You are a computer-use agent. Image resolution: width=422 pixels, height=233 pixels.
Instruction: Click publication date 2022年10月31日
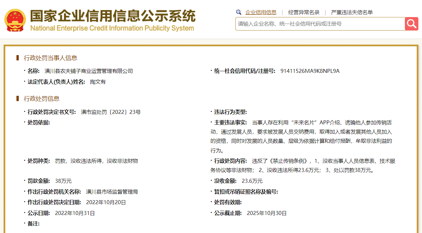(75, 213)
